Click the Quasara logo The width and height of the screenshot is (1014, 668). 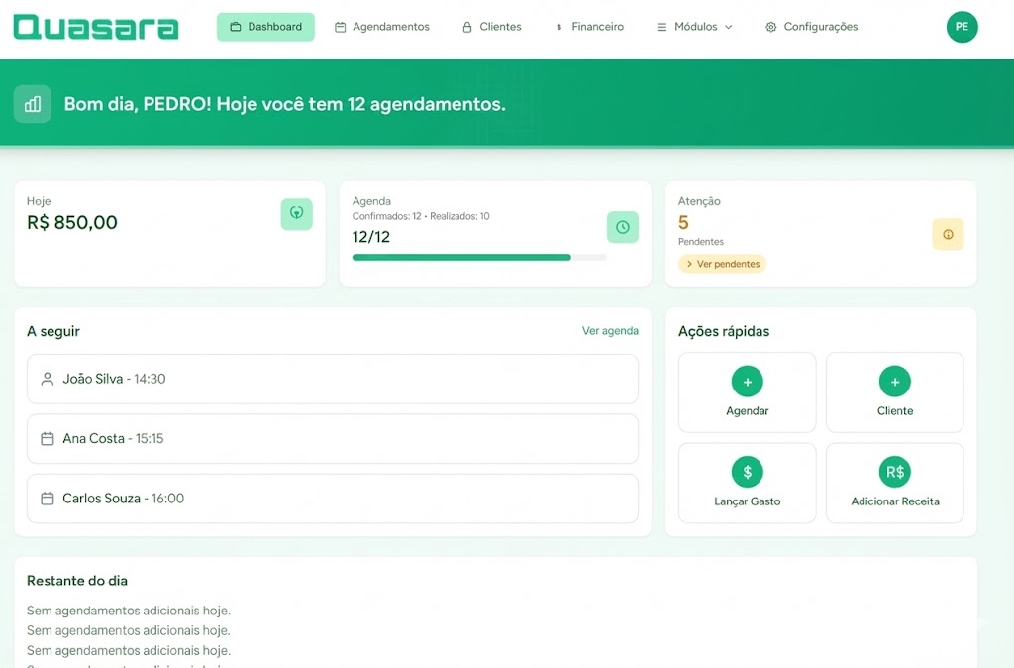coord(95,27)
